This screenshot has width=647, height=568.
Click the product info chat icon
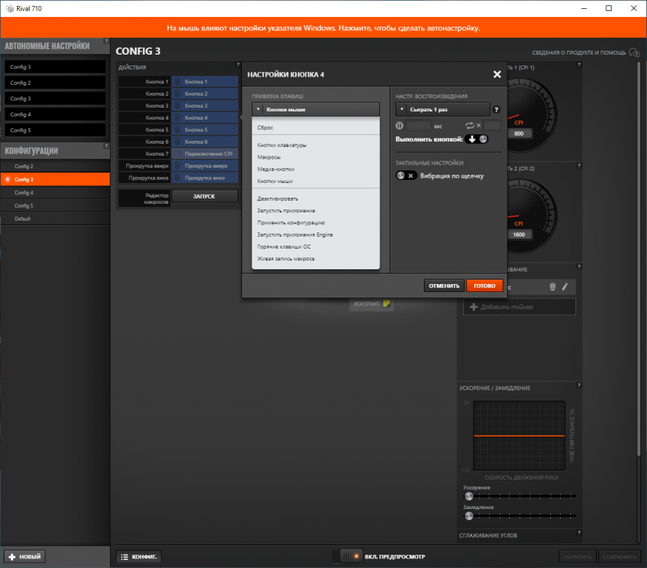pos(634,53)
